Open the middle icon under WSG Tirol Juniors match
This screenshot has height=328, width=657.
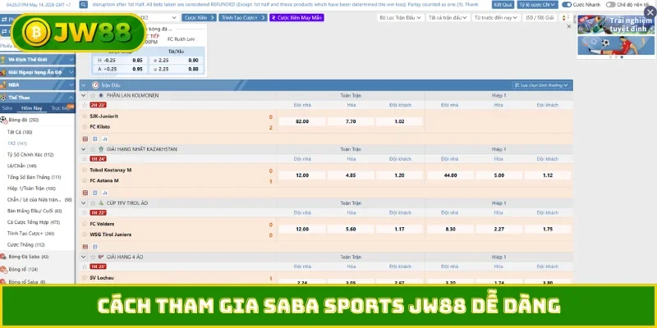click(95, 247)
